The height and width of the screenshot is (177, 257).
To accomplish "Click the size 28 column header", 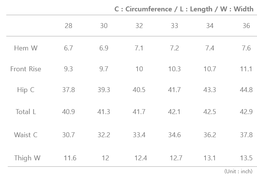I will (x=68, y=26).
